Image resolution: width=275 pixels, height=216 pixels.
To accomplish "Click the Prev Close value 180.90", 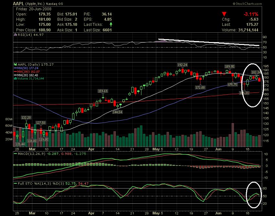I will click(45, 30).
